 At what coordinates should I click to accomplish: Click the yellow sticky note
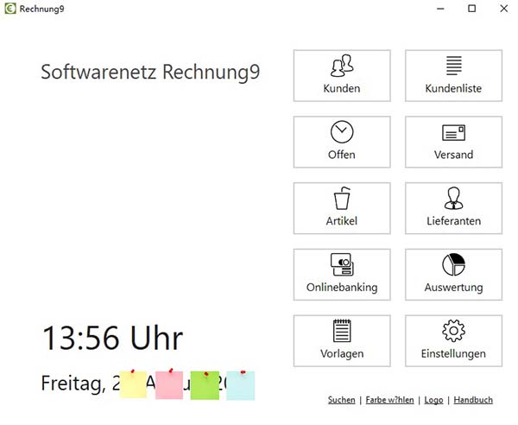133,384
